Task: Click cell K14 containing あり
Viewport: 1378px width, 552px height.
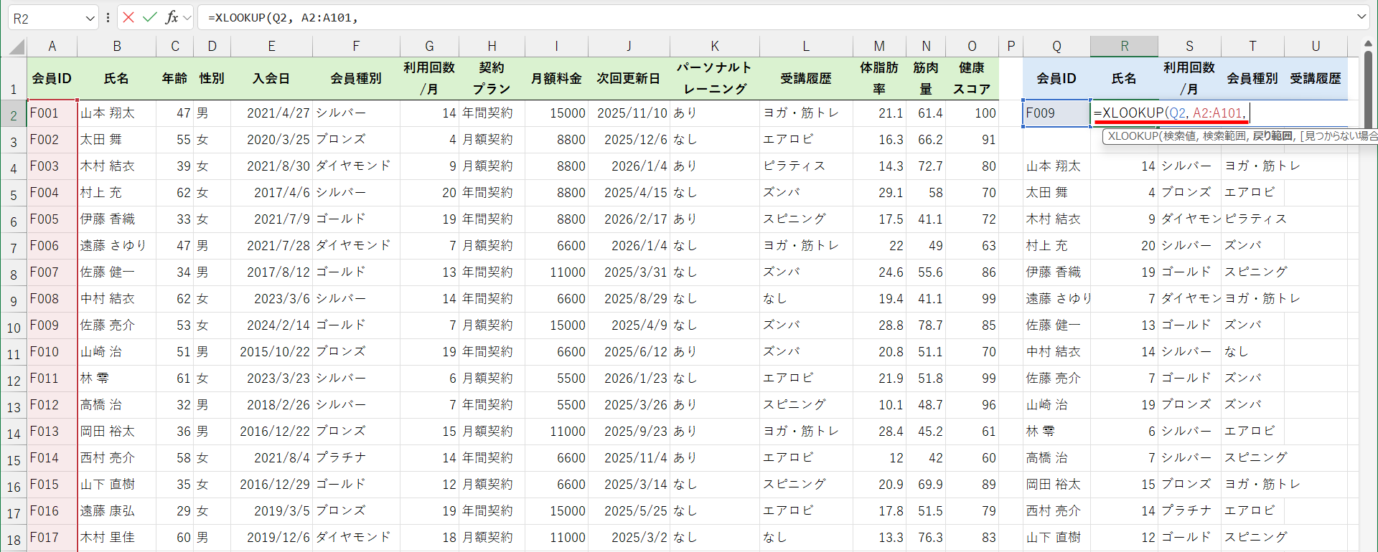Action: click(715, 432)
